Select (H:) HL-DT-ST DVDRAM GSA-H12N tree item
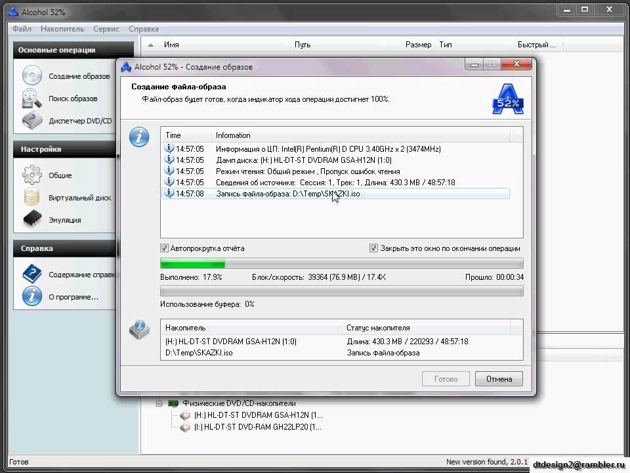The image size is (630, 473). coord(258,415)
